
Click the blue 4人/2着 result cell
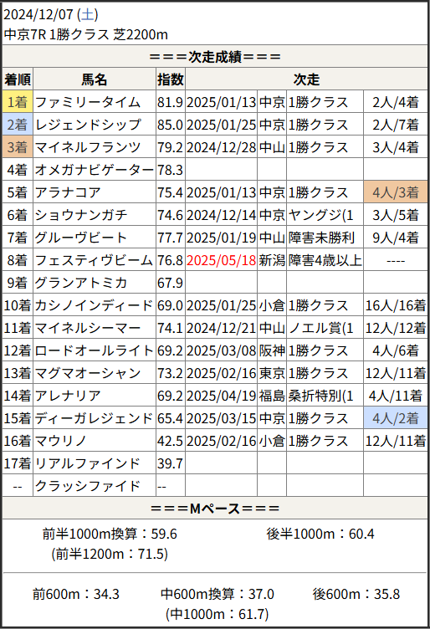pos(396,418)
